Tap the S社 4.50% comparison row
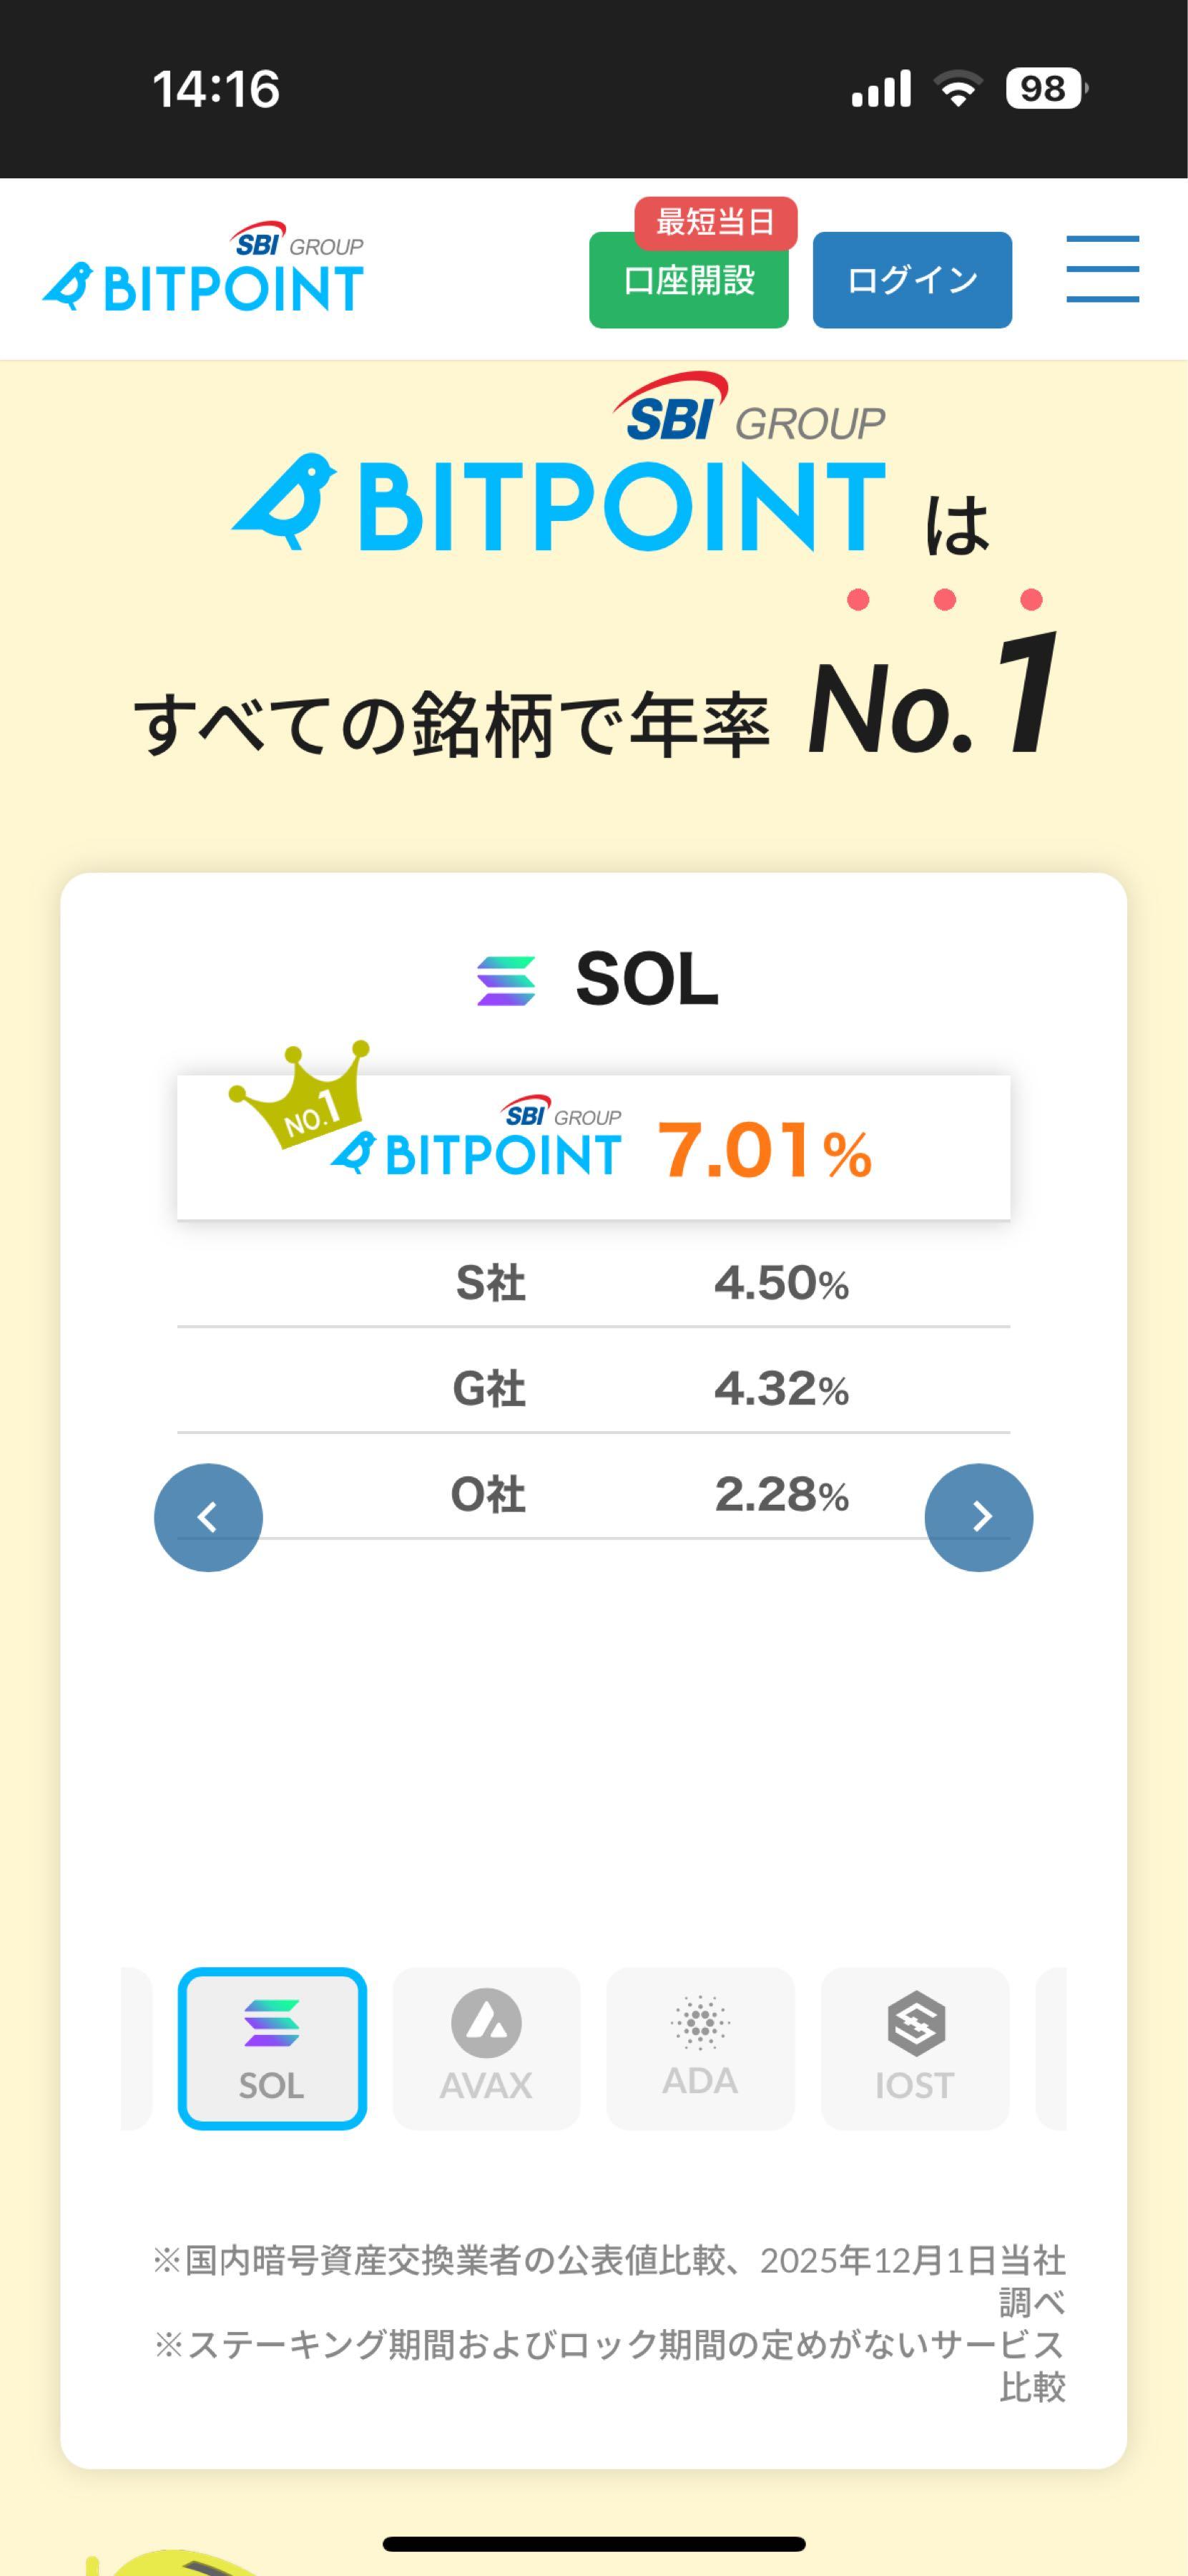The image size is (1188, 2576). point(594,1283)
